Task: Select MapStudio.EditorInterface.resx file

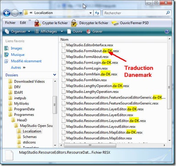Action: pos(88,45)
